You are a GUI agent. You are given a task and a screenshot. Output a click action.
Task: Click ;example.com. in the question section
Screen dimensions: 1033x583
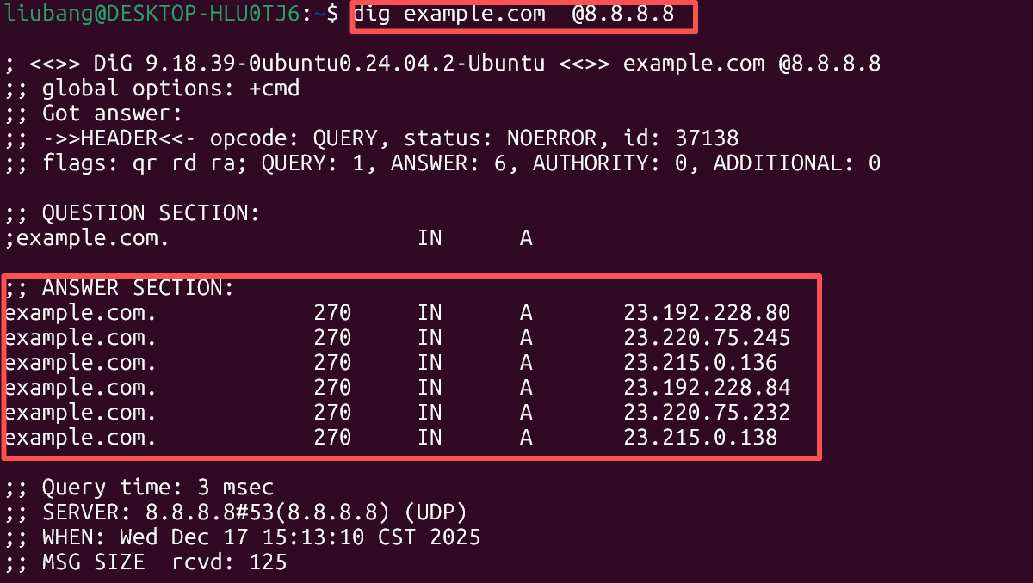pyautogui.click(x=87, y=238)
